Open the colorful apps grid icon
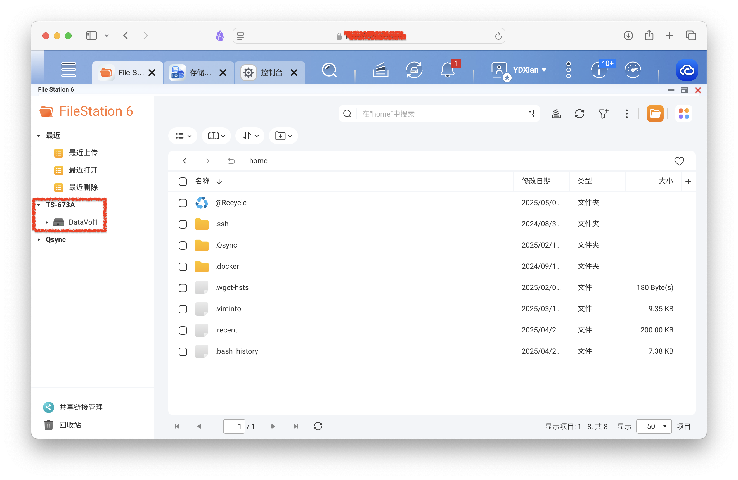 coord(683,114)
